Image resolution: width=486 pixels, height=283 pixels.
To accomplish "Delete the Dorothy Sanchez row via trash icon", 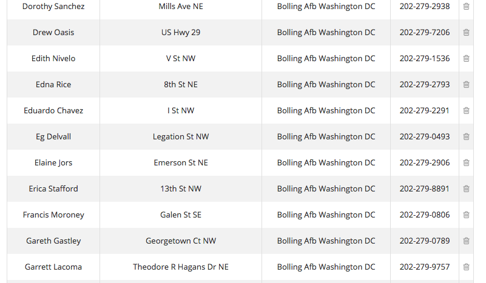I will [466, 6].
